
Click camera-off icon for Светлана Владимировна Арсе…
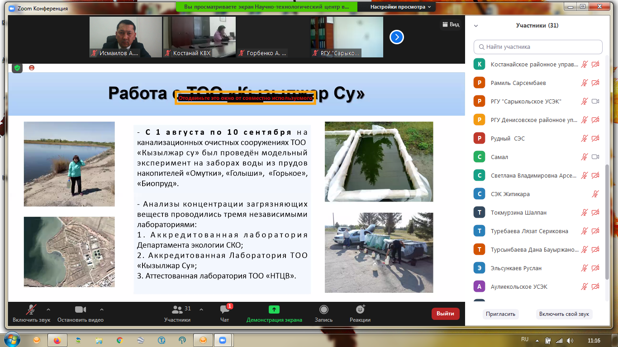point(595,175)
